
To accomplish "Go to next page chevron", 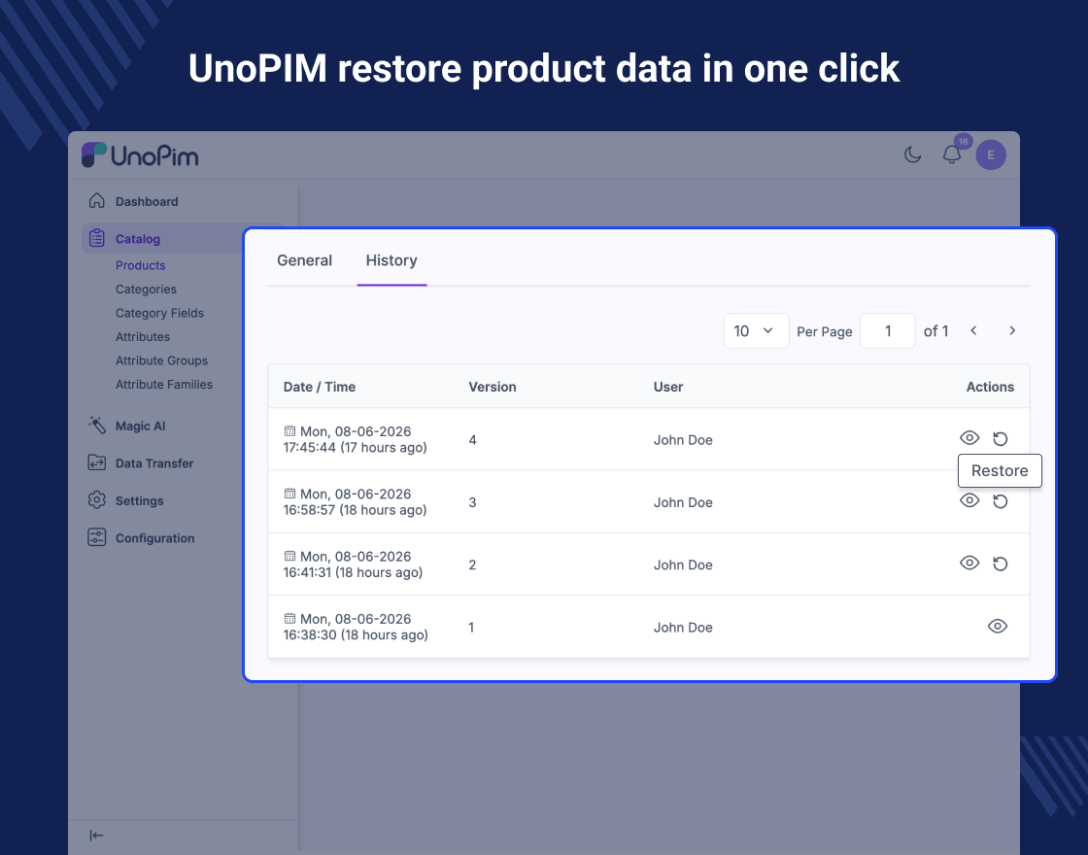I will (x=1012, y=330).
